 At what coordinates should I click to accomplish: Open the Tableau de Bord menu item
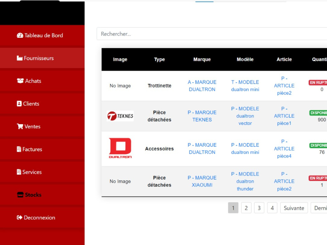point(42,35)
